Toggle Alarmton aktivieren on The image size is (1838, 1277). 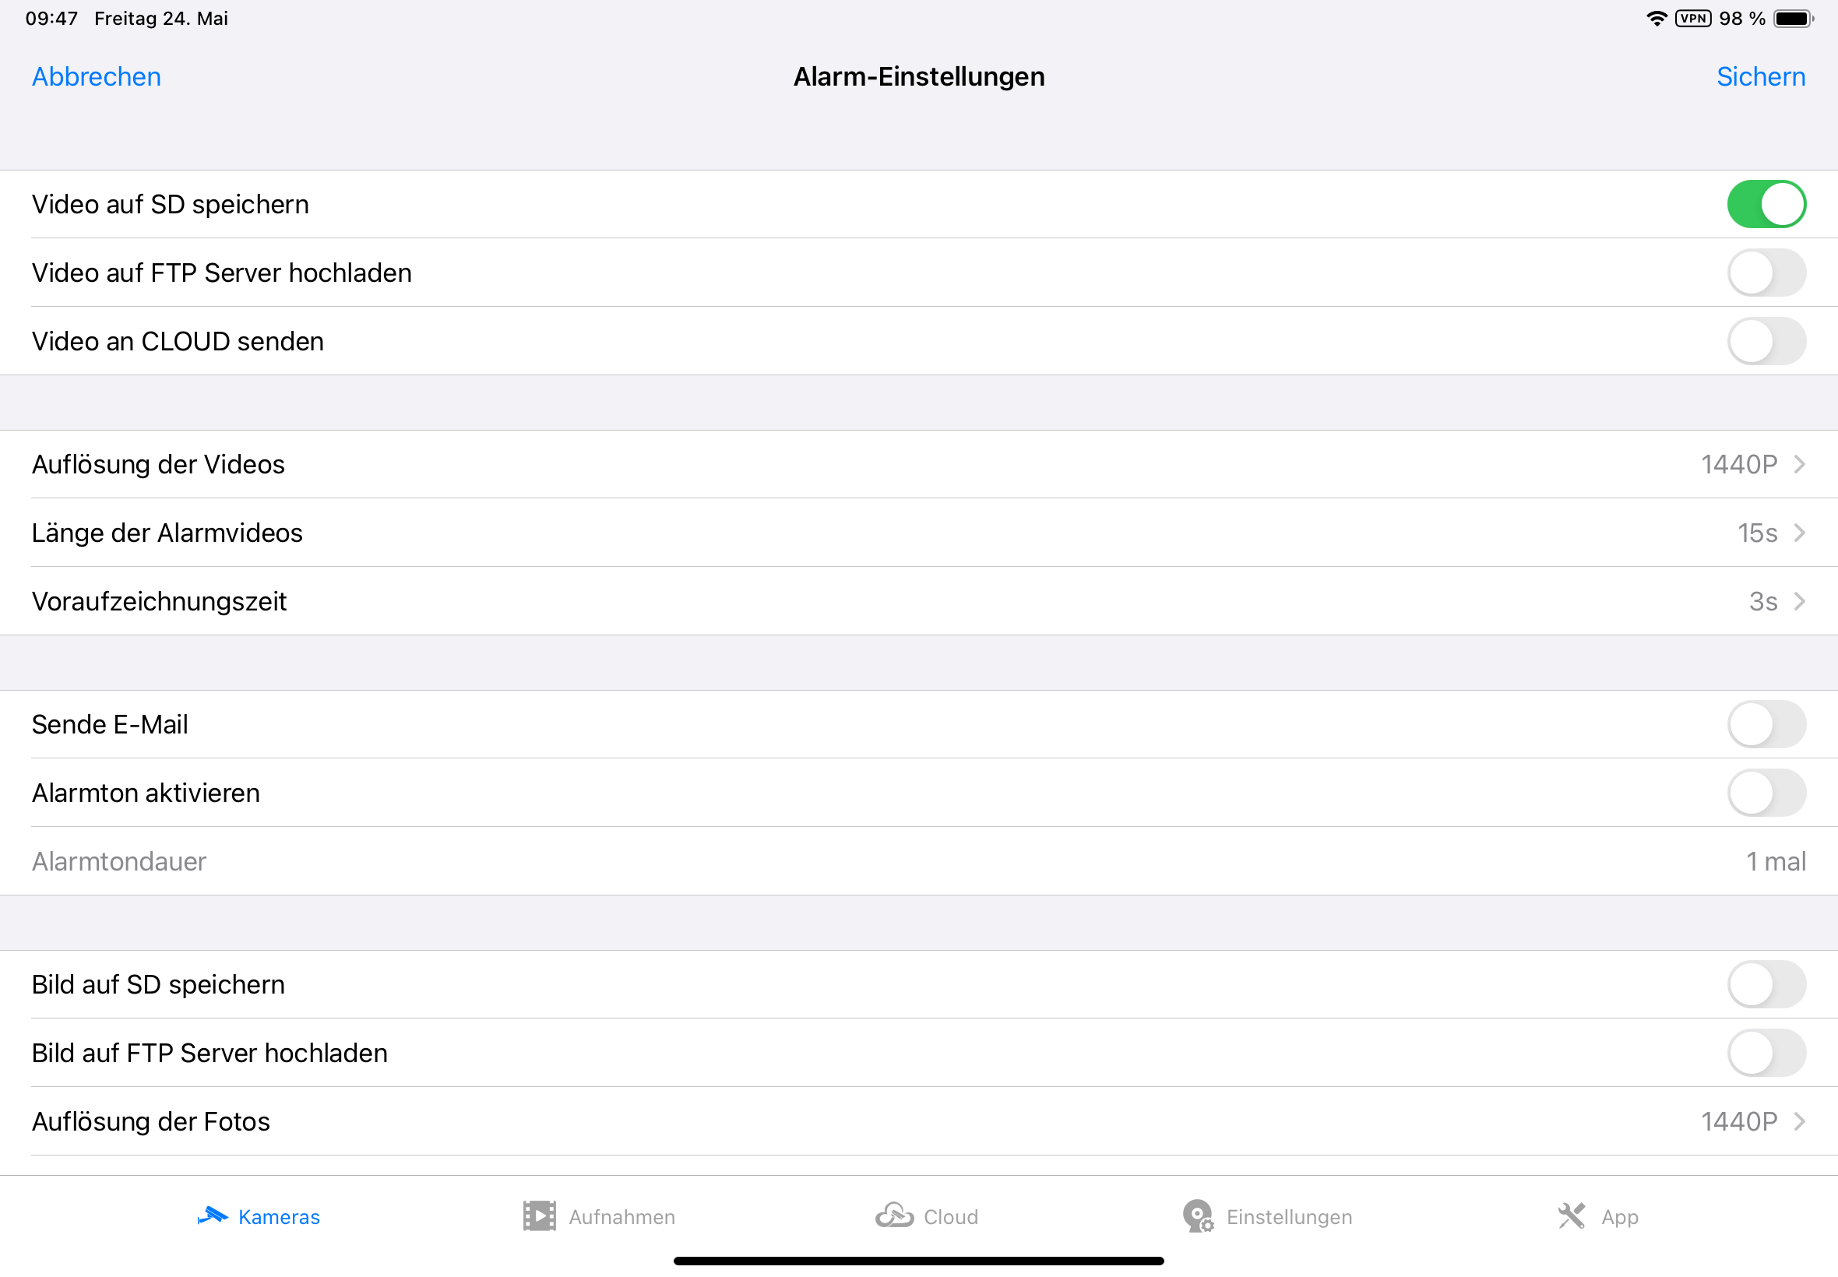click(x=1766, y=793)
